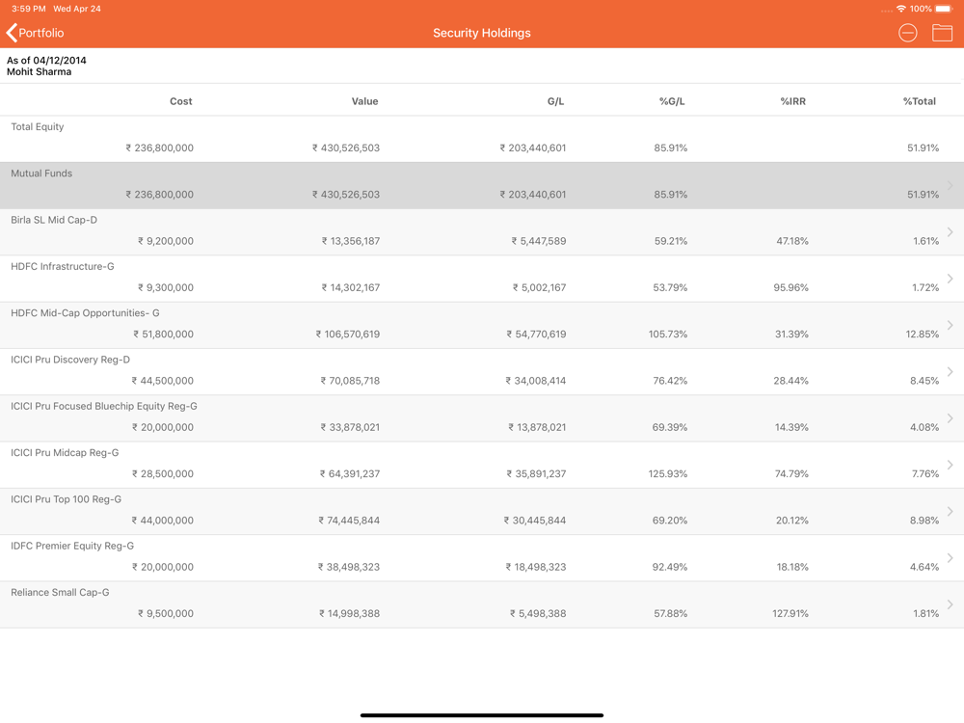Select the Cost column header
Screen dimensions: 964x723
pos(180,101)
